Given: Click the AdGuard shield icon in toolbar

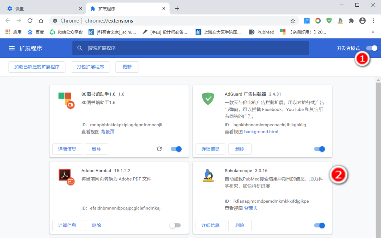Looking at the screenshot, I should (x=329, y=21).
